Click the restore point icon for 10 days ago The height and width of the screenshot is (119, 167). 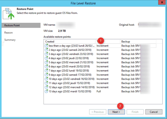(x=46, y=79)
